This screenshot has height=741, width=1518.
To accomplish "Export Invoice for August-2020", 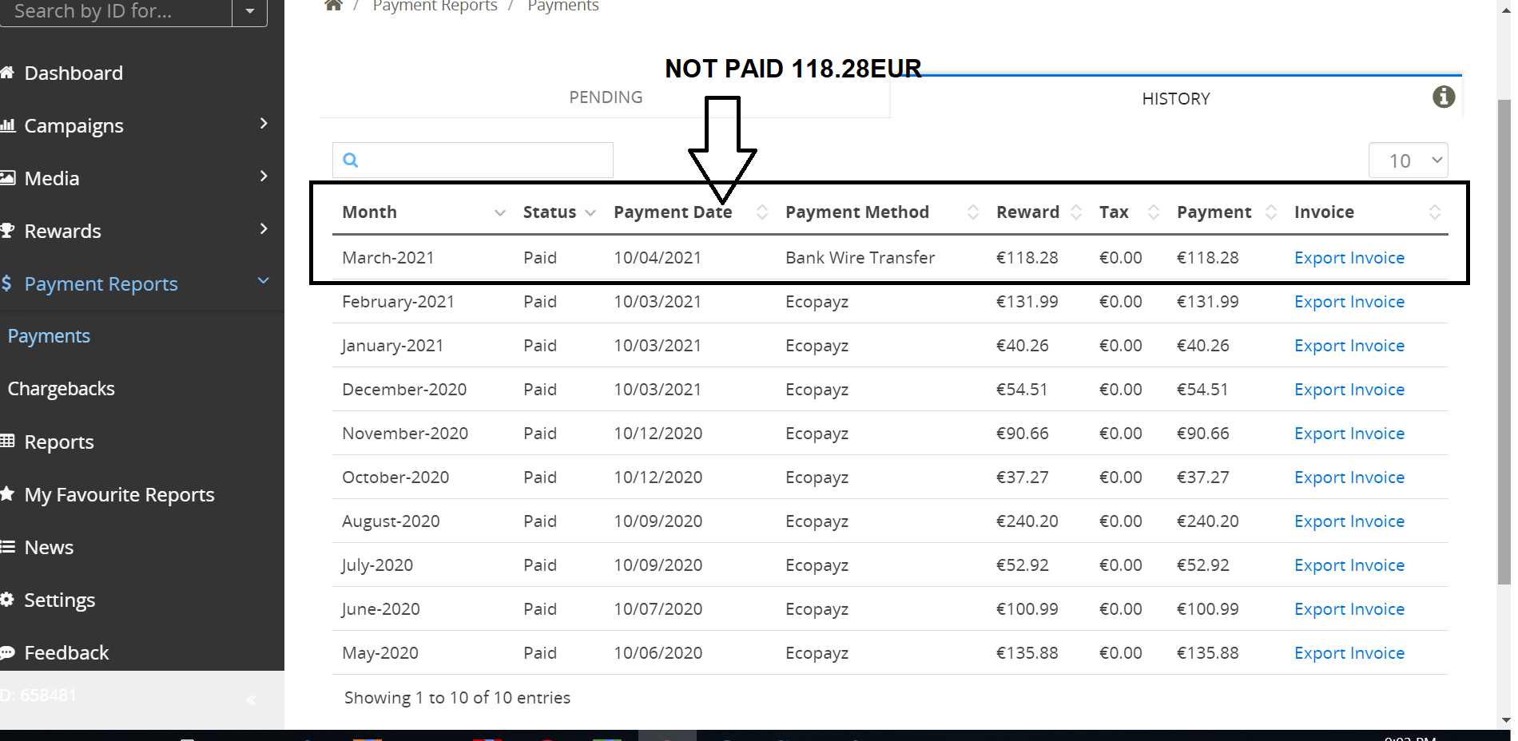I will [x=1349, y=521].
